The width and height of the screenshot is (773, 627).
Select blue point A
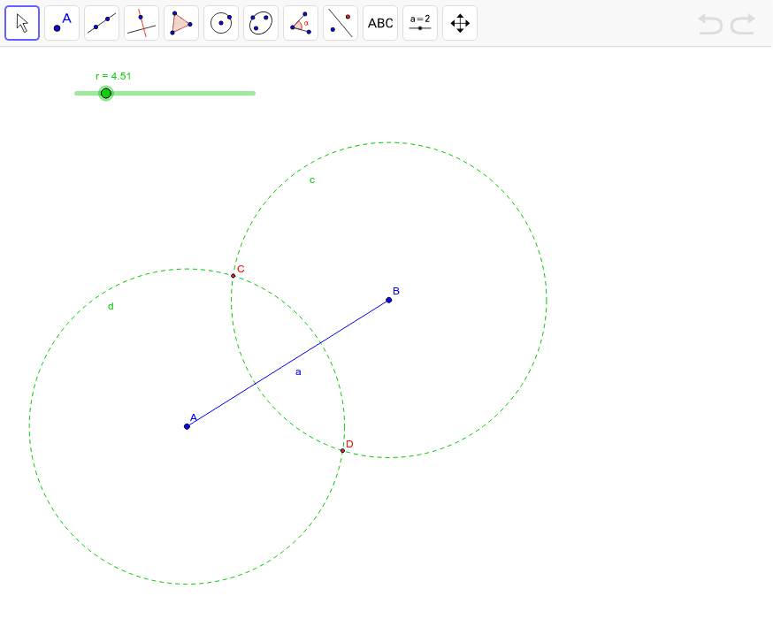[187, 426]
